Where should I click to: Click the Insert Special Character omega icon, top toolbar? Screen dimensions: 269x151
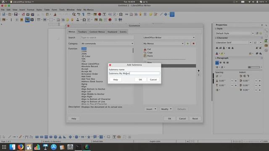pos(121,14)
